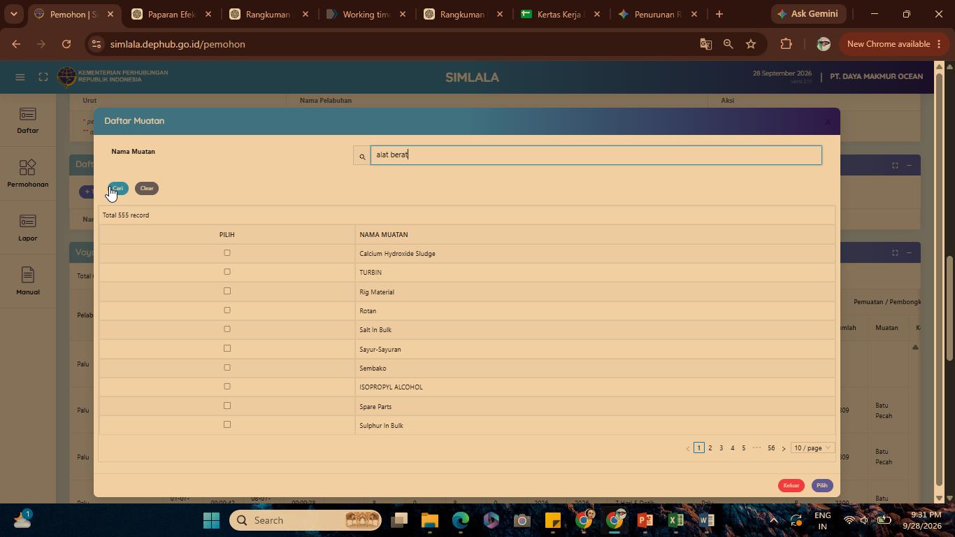Select the Rig Material checkbox
This screenshot has height=537, width=955.
227,291
